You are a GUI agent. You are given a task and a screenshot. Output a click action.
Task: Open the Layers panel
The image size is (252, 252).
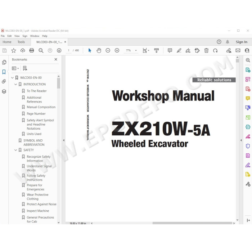click(4, 91)
